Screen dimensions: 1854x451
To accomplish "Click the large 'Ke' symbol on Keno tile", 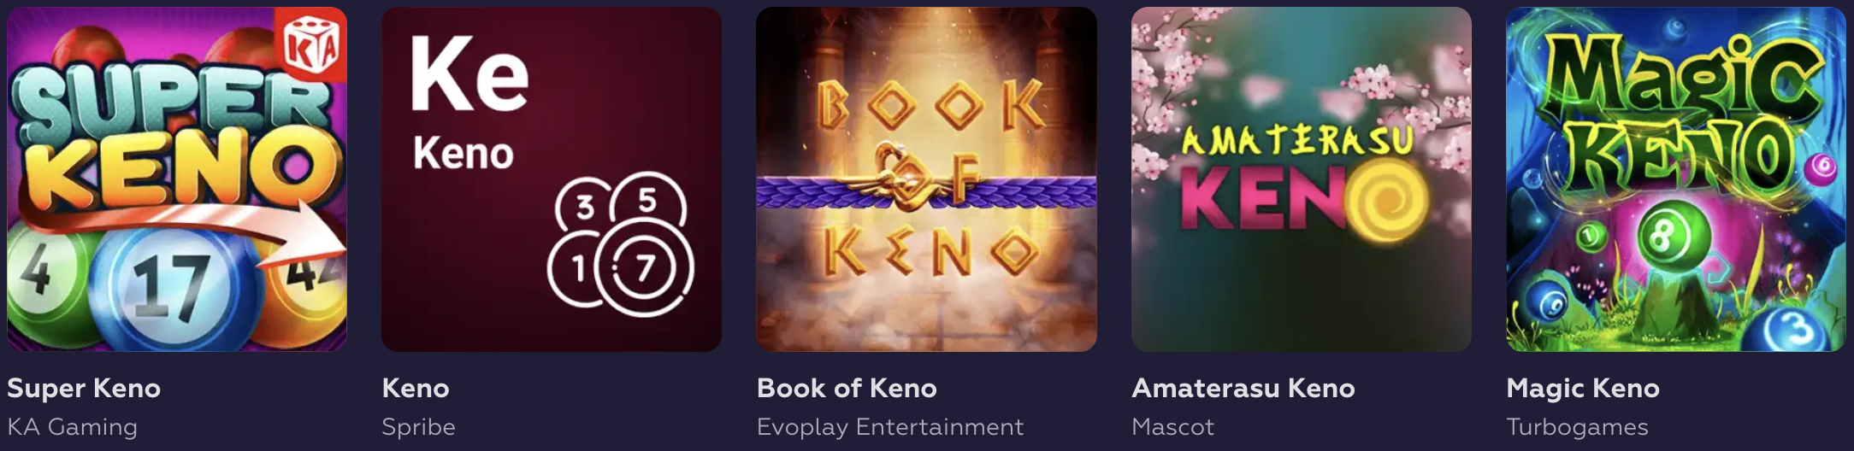I will click(469, 74).
